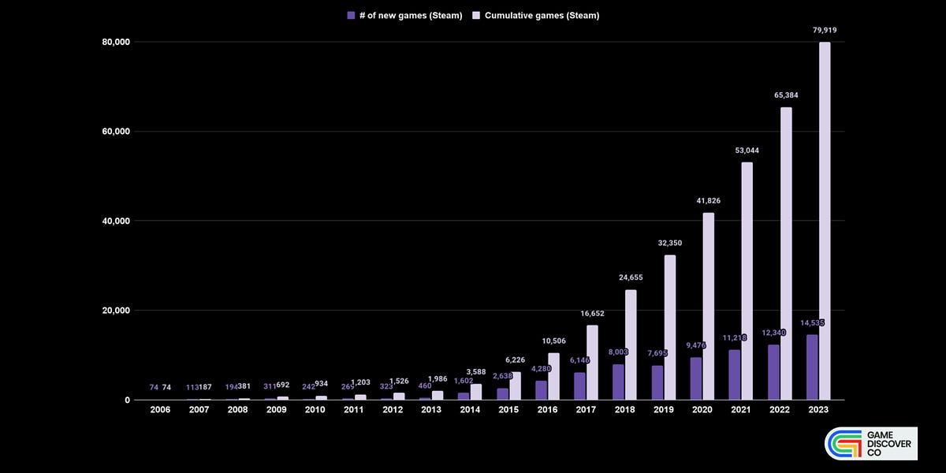Select the 'Cumulative games (Steam)' legend label
Screen dimensions: 946x473
coord(542,15)
